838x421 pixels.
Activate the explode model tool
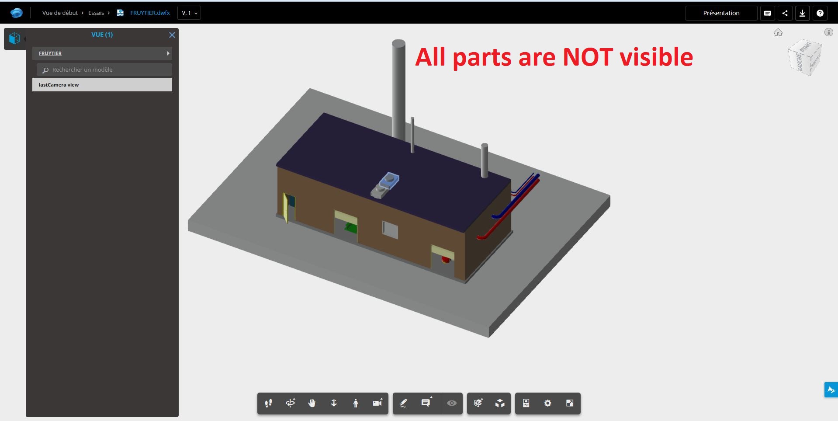(x=499, y=404)
